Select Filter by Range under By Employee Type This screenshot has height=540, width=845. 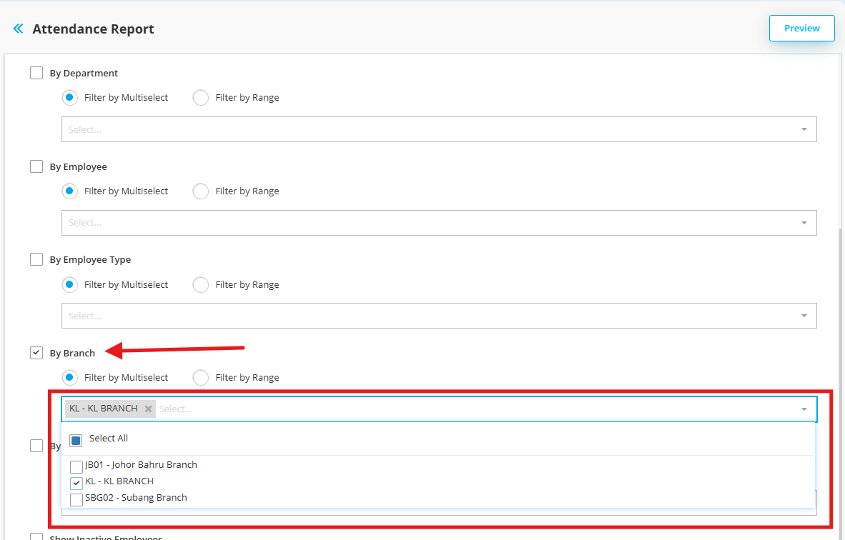200,284
